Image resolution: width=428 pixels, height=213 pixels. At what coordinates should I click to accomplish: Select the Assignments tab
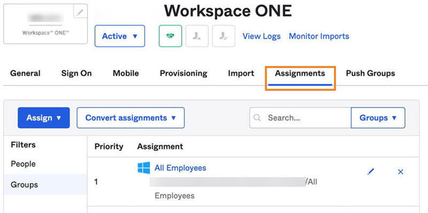300,73
